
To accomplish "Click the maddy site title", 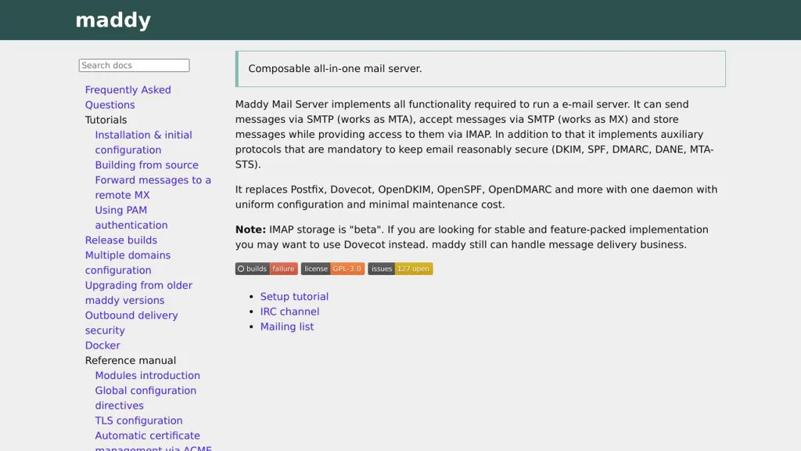I will [x=113, y=20].
